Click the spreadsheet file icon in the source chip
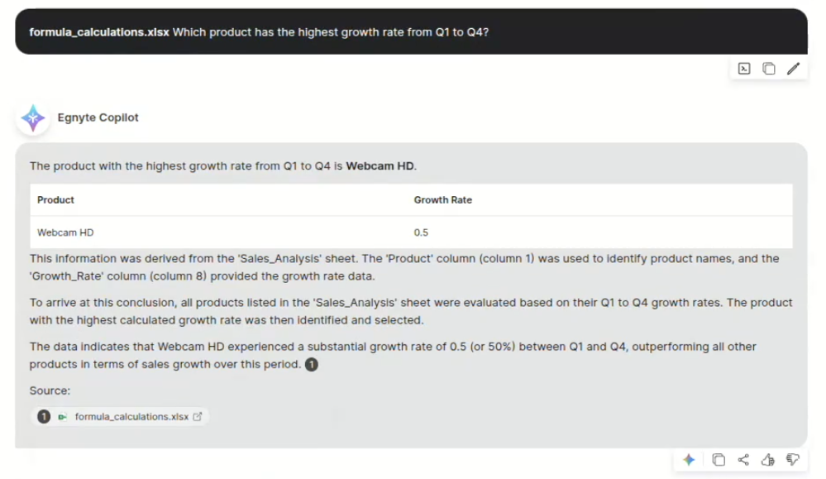Screen dimensions: 826x479 coord(62,417)
